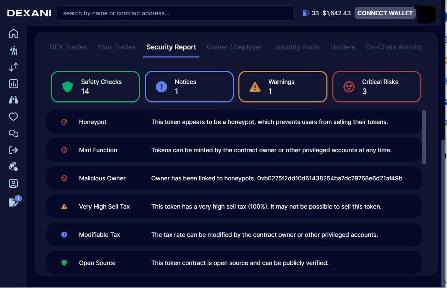Click the modifiable tax description text

(265, 235)
